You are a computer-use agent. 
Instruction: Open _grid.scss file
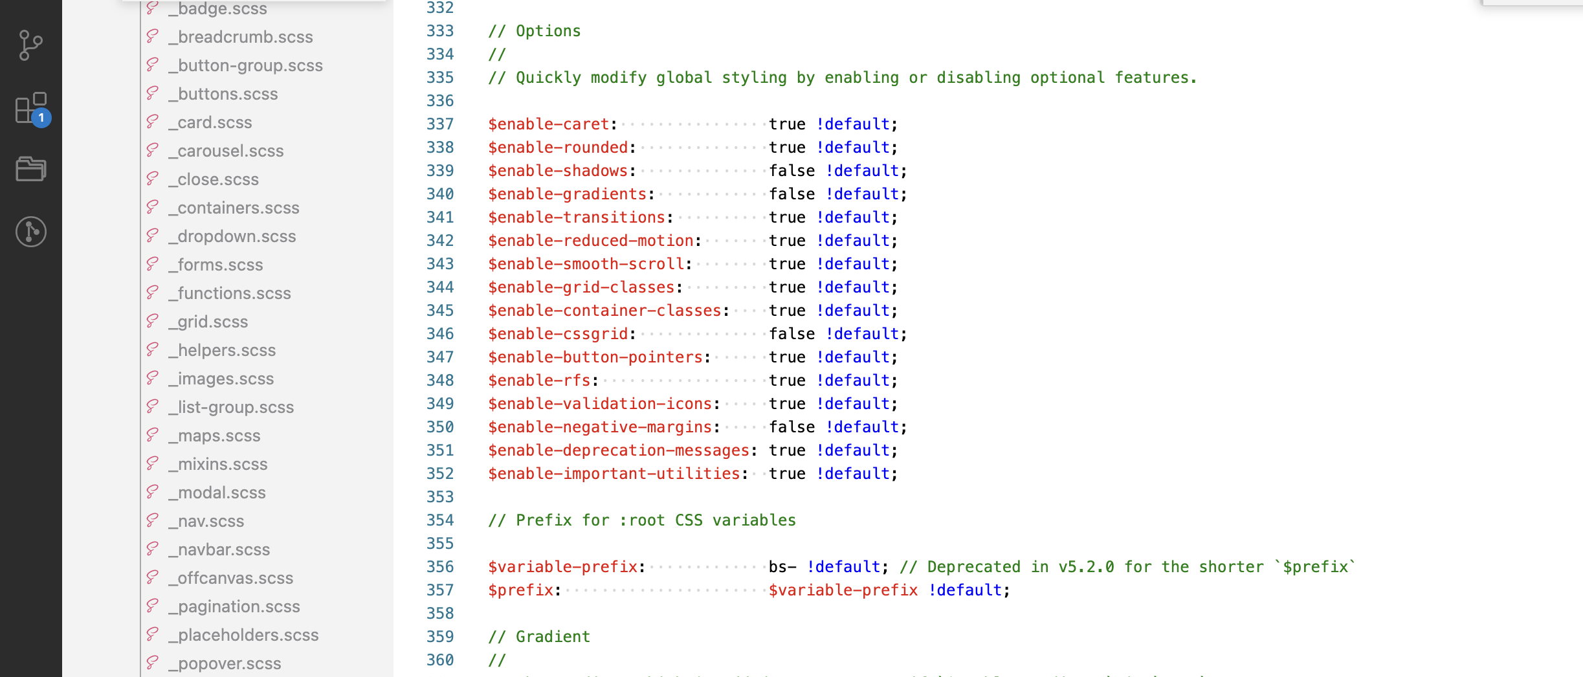point(208,322)
